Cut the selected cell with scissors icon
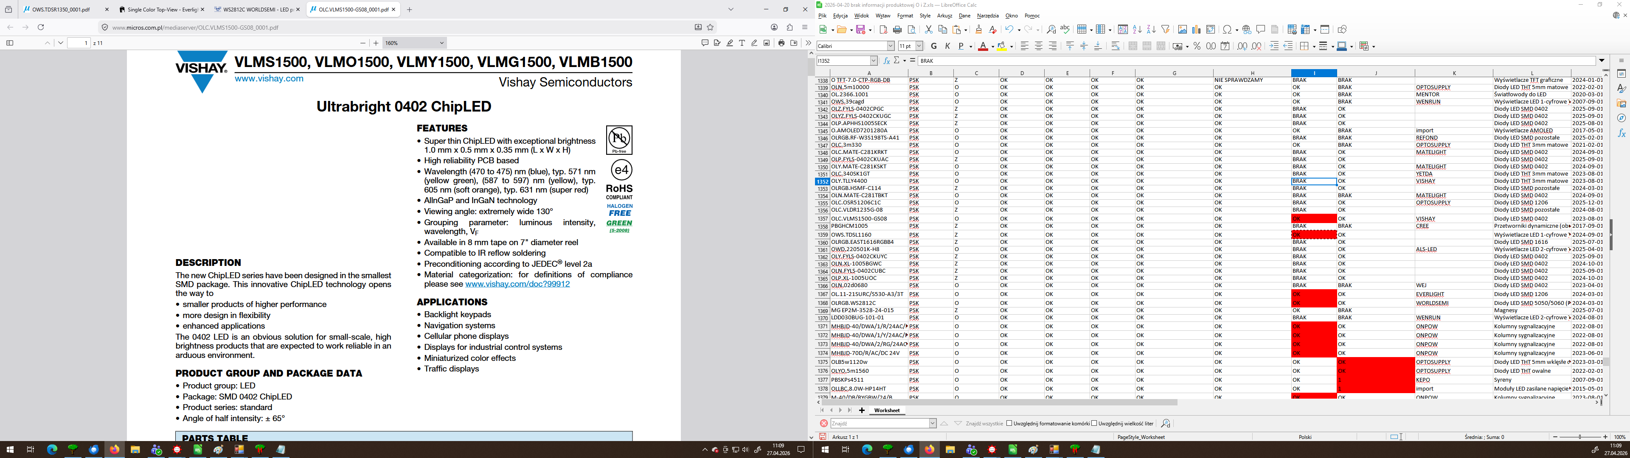Viewport: 1630px width, 458px height. coord(928,30)
